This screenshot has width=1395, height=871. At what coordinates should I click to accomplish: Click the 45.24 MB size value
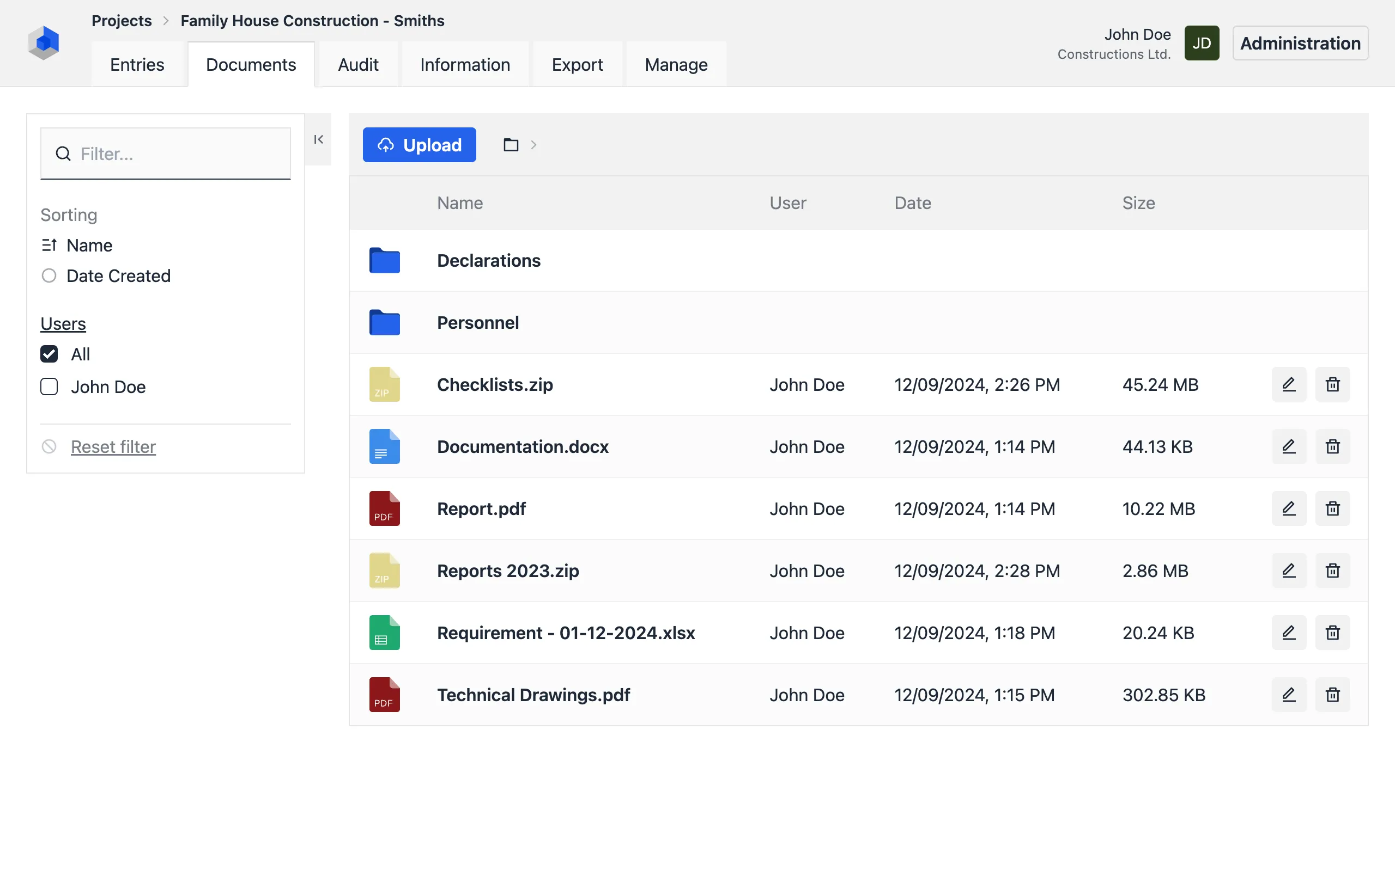pyautogui.click(x=1160, y=384)
